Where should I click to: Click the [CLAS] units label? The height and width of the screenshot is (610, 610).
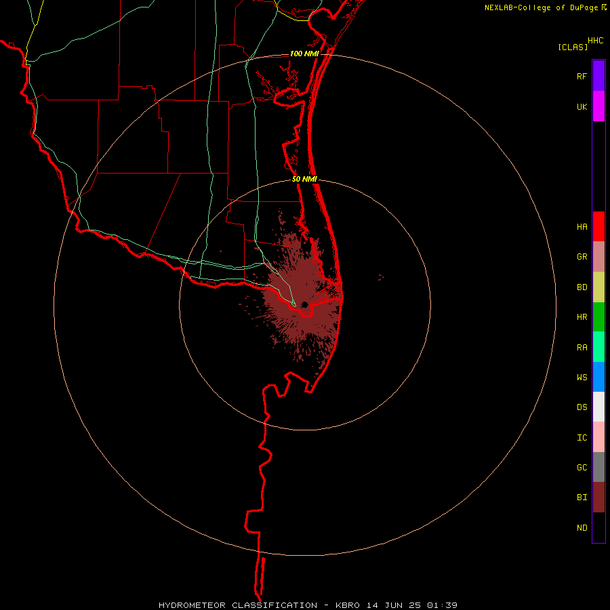[x=573, y=47]
